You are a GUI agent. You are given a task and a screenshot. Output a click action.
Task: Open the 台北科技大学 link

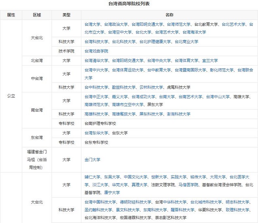click(x=124, y=42)
